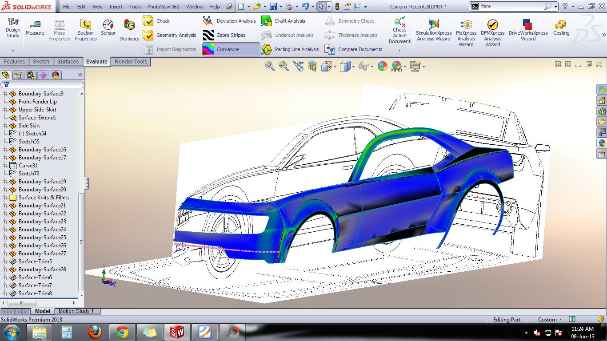Click the search commands input field
Viewport: 607px width, 341px height.
(x=511, y=7)
